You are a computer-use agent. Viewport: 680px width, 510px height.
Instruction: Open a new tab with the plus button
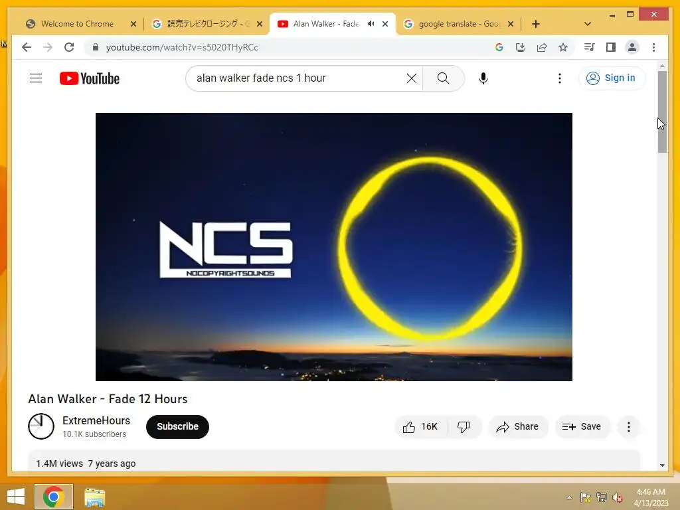536,24
